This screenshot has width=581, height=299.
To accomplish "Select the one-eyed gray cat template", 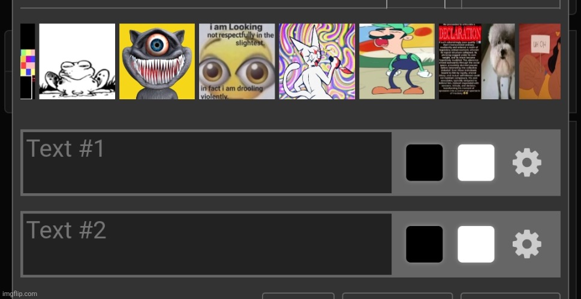I will click(157, 62).
